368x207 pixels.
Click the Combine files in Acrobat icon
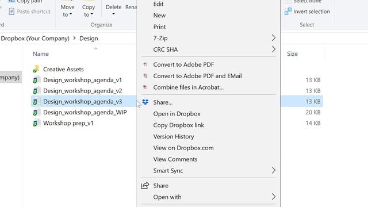145,87
